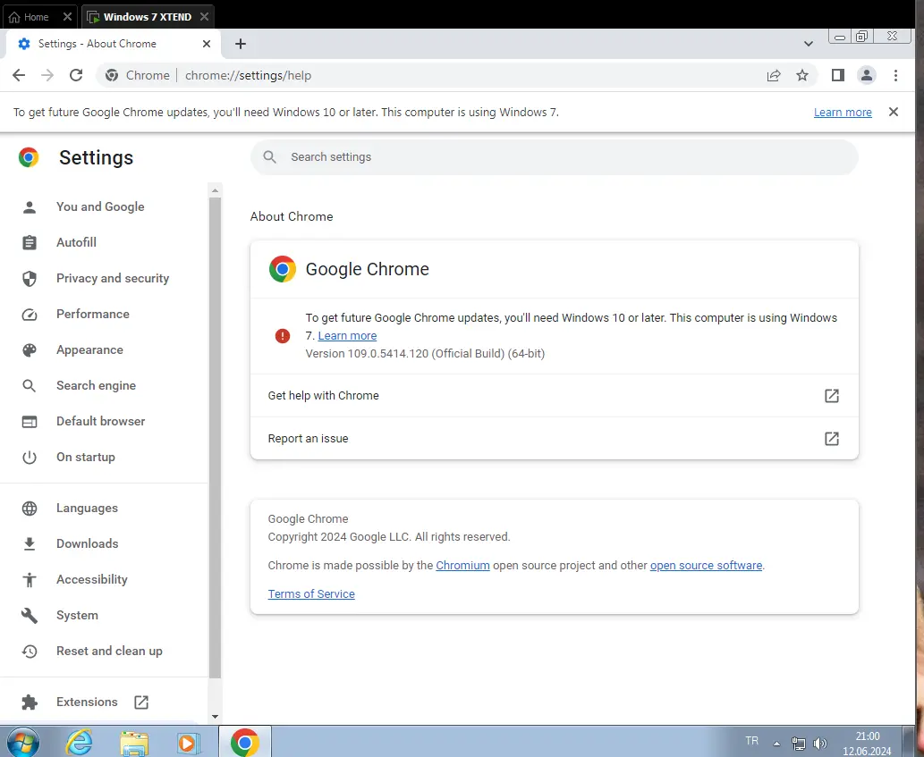The height and width of the screenshot is (757, 924).
Task: Show hidden system tray icons
Action: pos(777,744)
